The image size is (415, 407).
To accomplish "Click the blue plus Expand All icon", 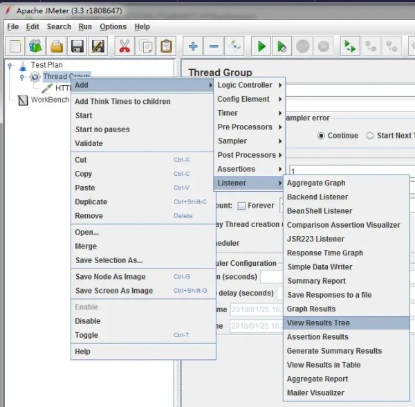I will 193,46.
